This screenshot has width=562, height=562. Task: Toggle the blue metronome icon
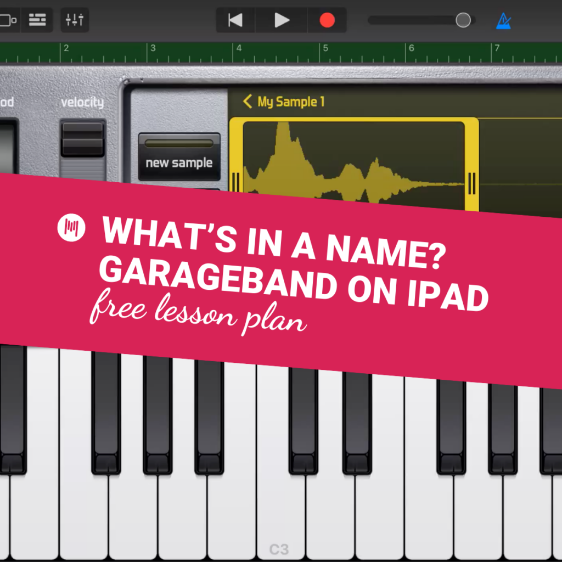point(504,21)
